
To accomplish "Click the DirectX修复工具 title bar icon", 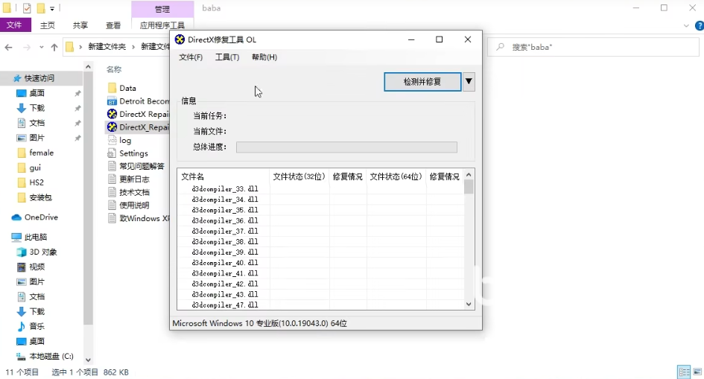I will coord(180,39).
